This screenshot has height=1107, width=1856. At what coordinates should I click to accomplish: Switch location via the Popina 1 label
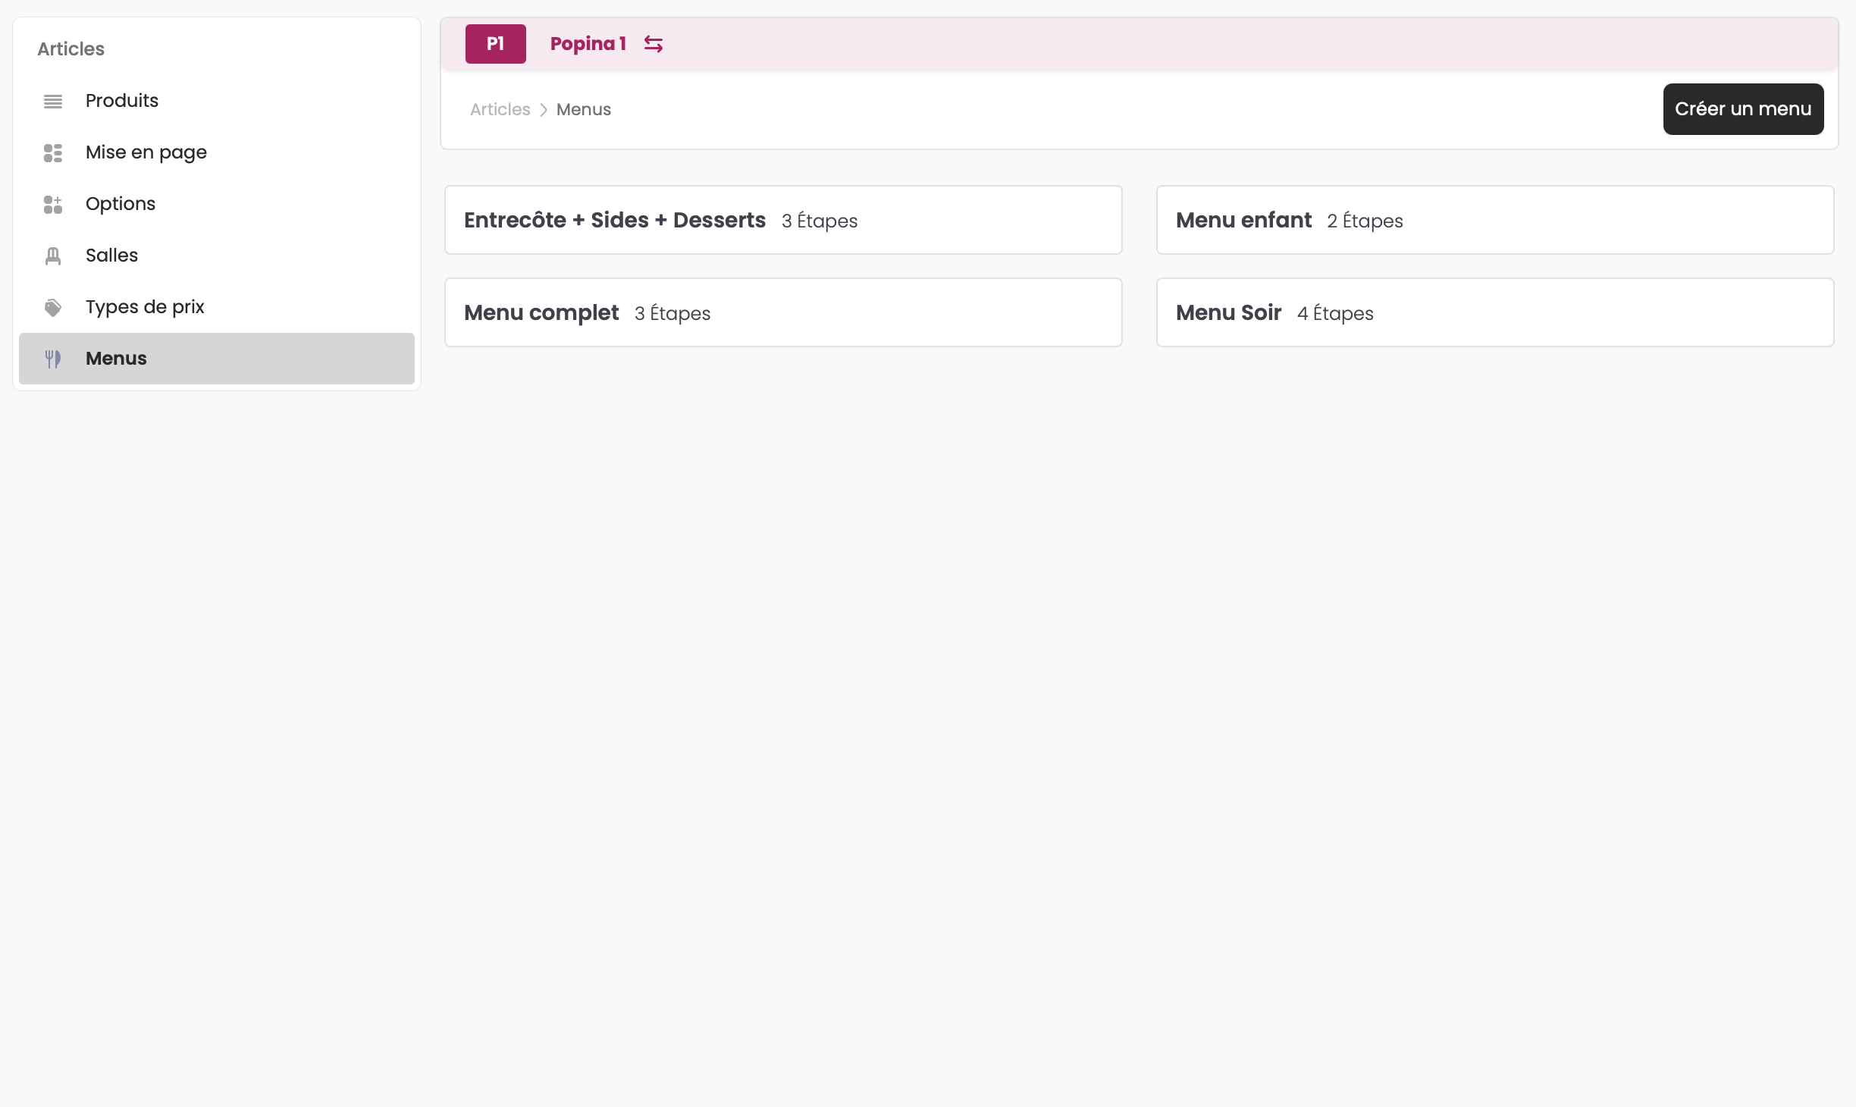point(588,44)
